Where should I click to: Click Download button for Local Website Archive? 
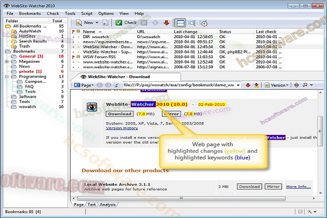click(x=249, y=187)
